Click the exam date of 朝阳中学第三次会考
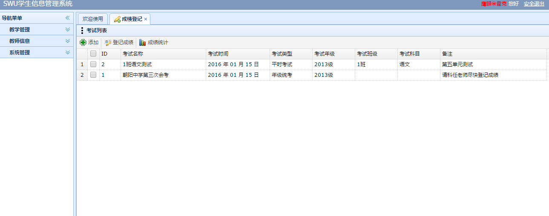Screen dimensions: 549x216 (x=238, y=75)
